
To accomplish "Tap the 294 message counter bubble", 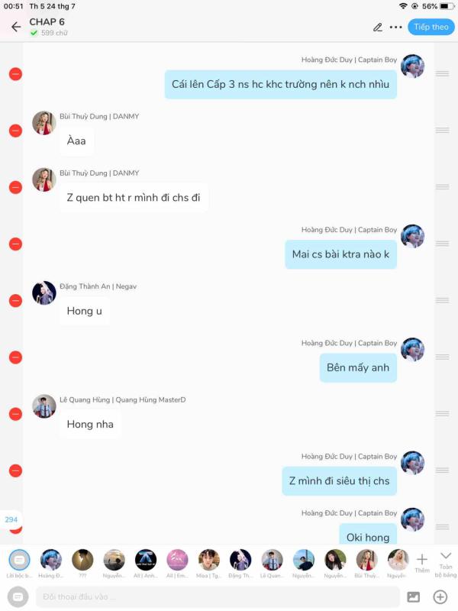I will [11, 519].
